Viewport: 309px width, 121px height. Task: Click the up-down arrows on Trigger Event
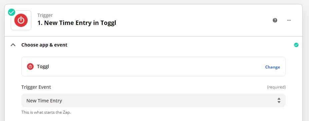(279, 100)
